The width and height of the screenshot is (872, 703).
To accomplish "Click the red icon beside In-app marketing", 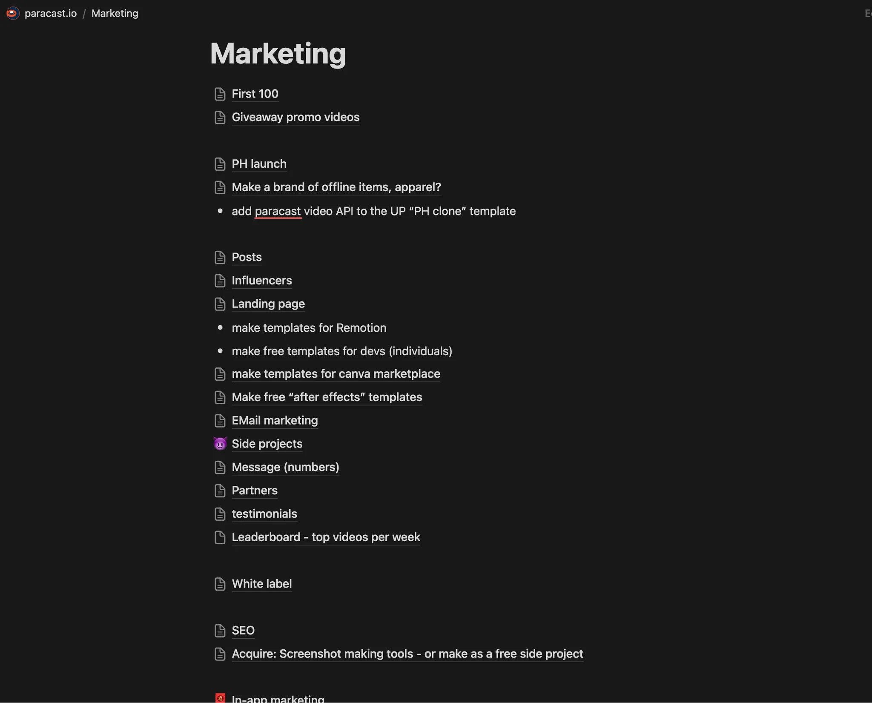I will tap(220, 698).
